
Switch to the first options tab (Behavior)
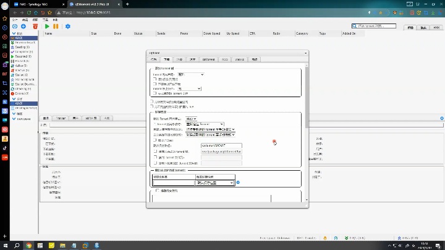point(154,59)
